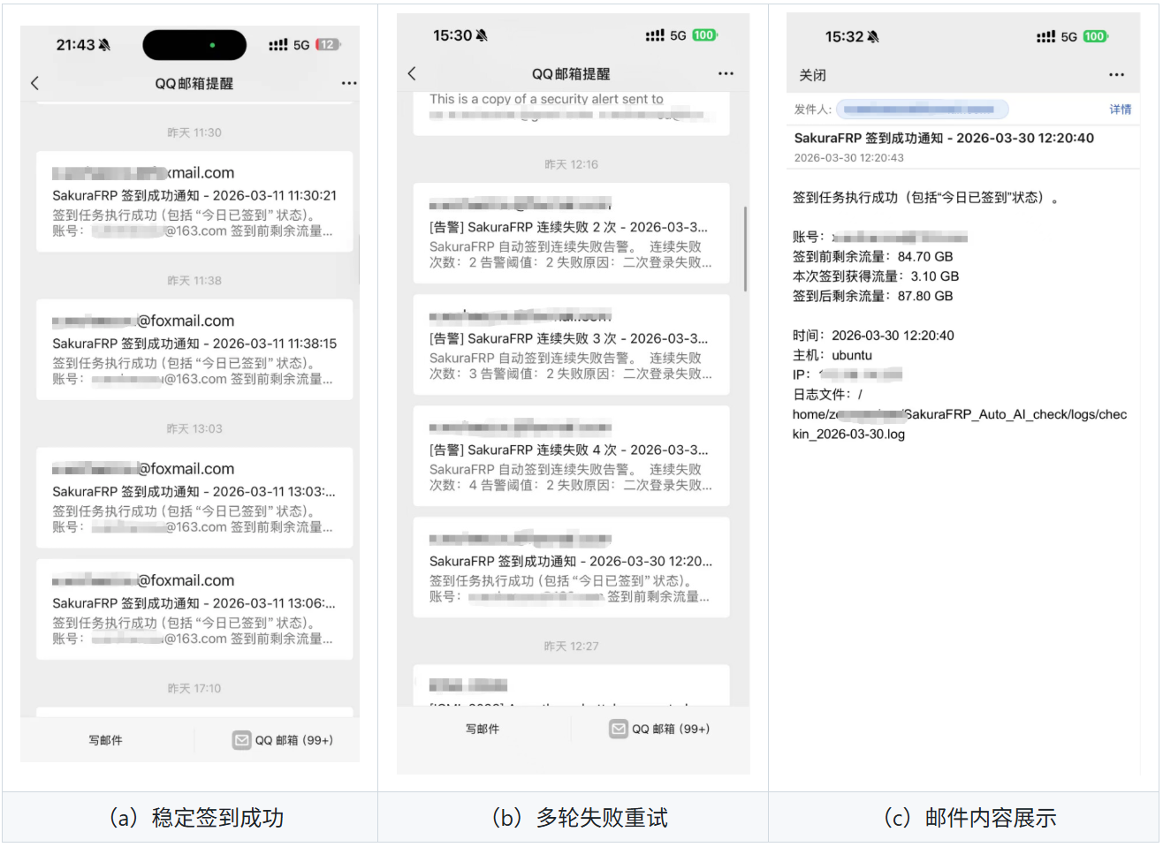Click the scrollbar in the 15:30 screenshot

click(x=746, y=249)
